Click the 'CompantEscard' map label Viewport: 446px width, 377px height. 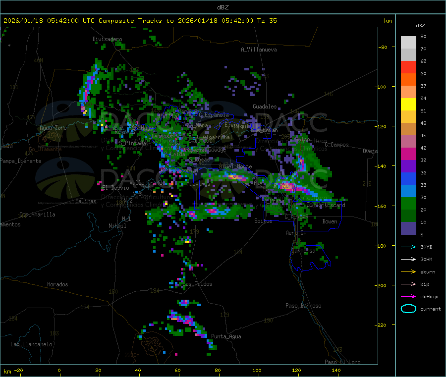coord(326,205)
